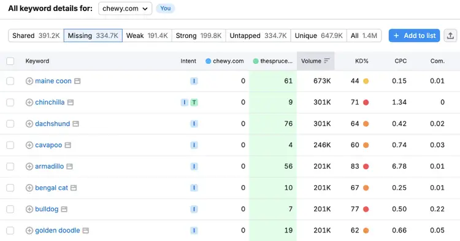Open SERP view icon next to armadillo
This screenshot has height=241, width=460.
pos(69,167)
